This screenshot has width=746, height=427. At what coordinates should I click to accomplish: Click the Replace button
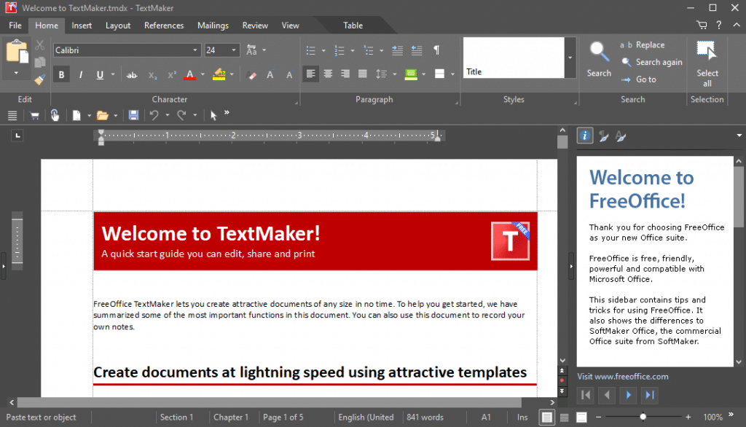coord(643,44)
